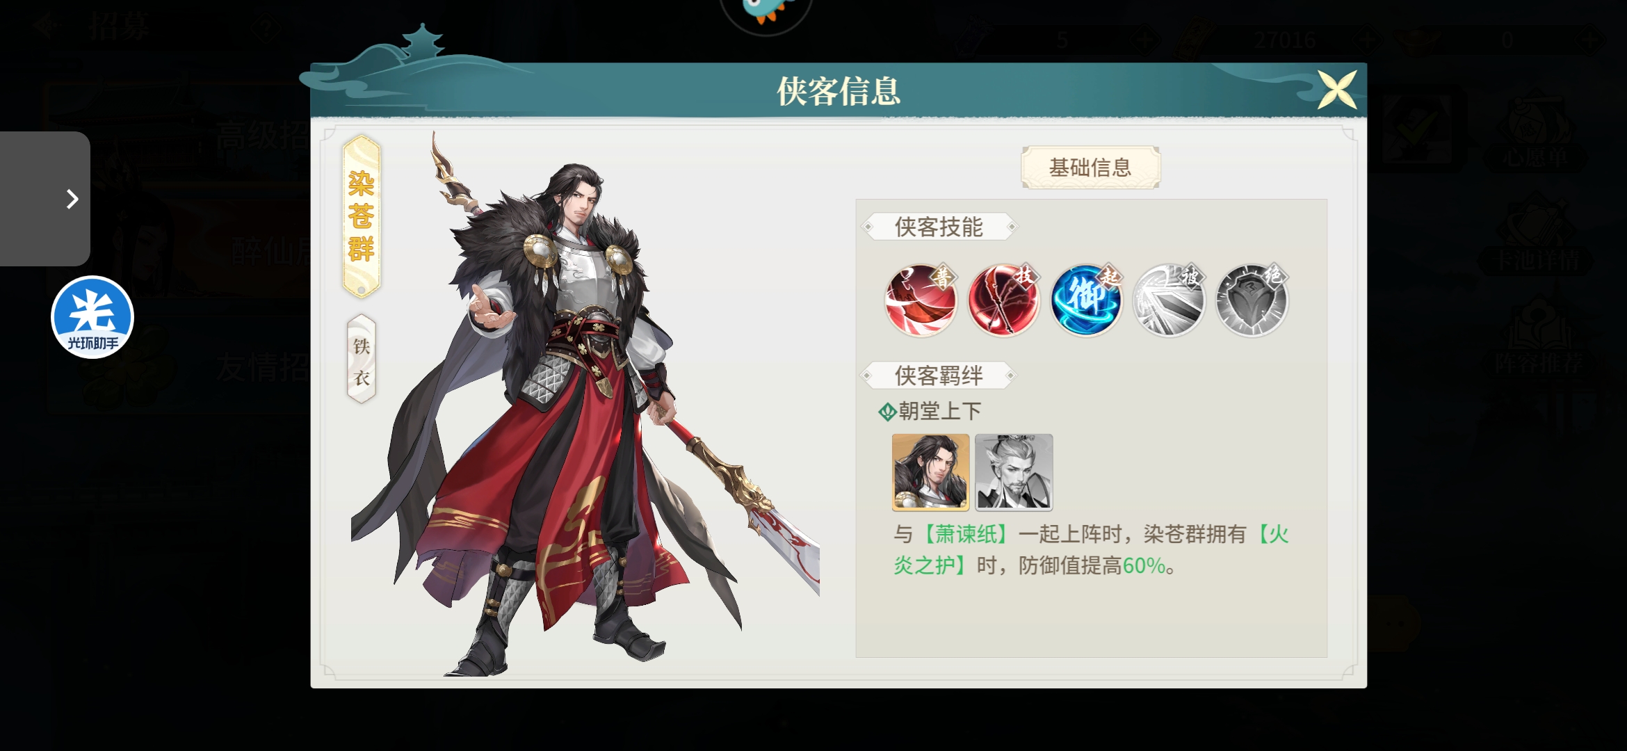
Task: Click the 火炎之护 green link text
Action: [x=1092, y=550]
